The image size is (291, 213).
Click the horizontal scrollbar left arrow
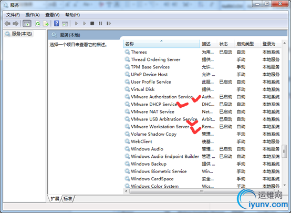[x=126, y=191]
